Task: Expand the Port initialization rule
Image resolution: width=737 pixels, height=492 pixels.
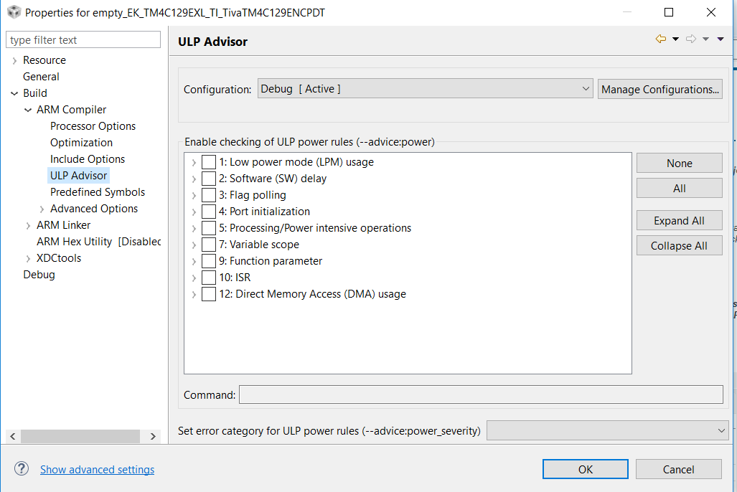Action: click(x=194, y=212)
